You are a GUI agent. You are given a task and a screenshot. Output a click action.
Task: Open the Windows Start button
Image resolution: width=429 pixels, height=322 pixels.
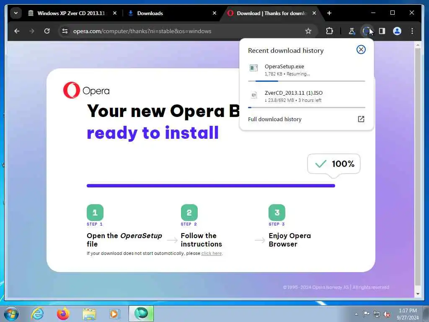pos(11,314)
